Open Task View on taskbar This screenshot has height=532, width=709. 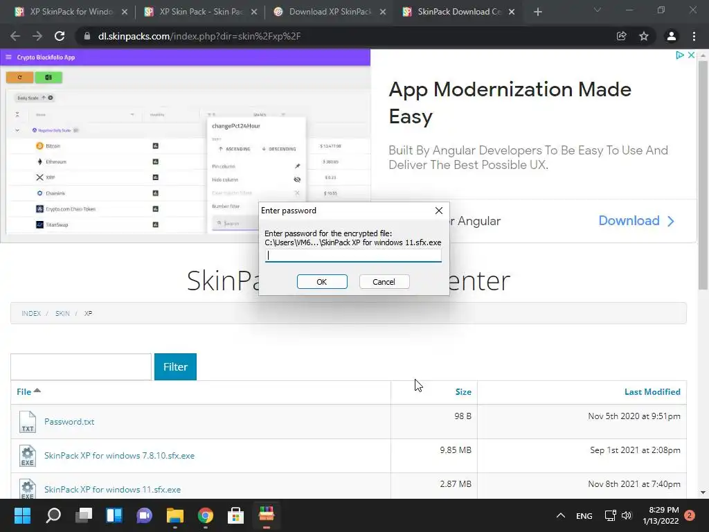point(84,515)
